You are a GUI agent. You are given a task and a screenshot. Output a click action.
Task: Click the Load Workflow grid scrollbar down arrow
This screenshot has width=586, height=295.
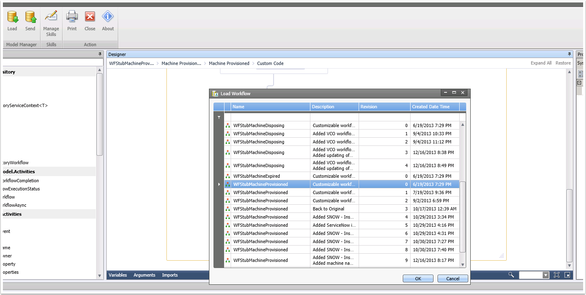(463, 265)
